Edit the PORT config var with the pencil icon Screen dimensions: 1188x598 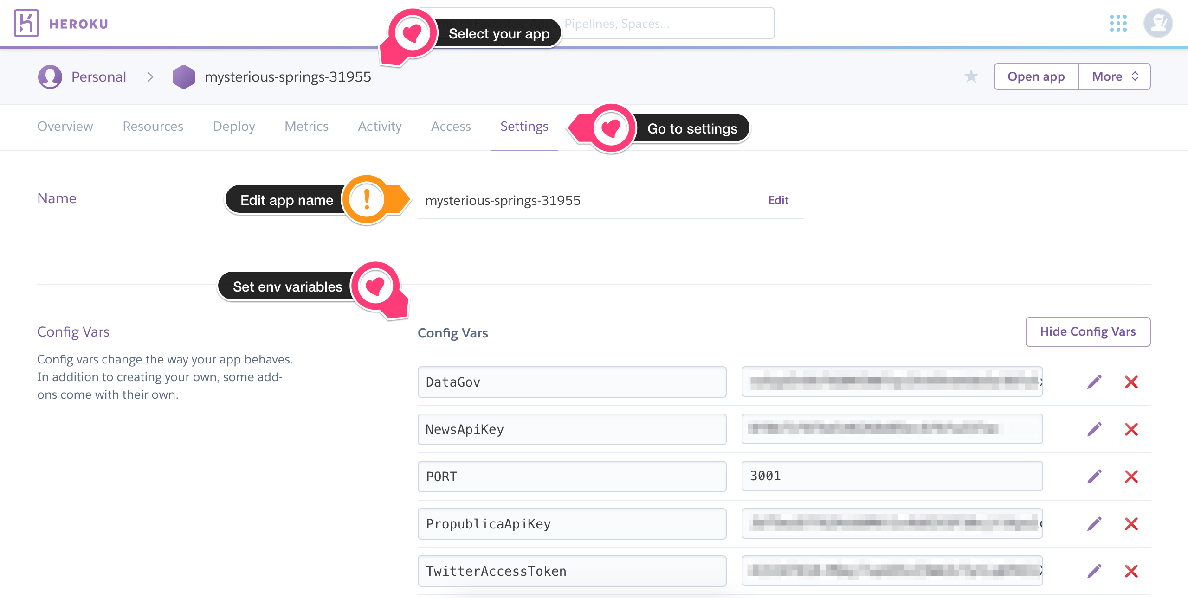pos(1094,477)
